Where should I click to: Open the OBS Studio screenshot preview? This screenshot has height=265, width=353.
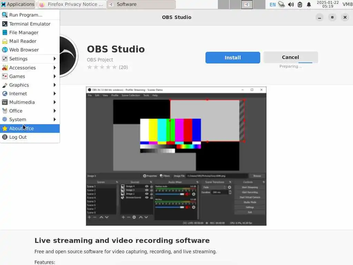(176, 156)
